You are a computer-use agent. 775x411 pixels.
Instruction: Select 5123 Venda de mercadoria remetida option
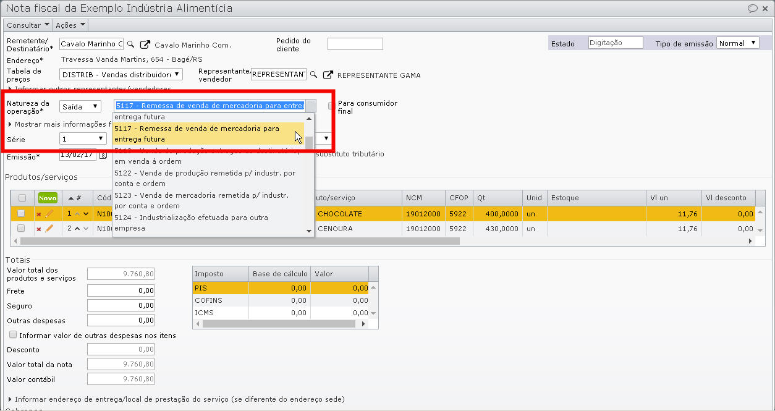[x=208, y=200]
